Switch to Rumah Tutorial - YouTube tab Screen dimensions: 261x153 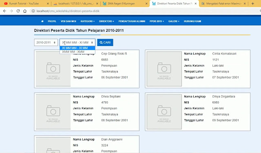pyautogui.click(x=24, y=4)
